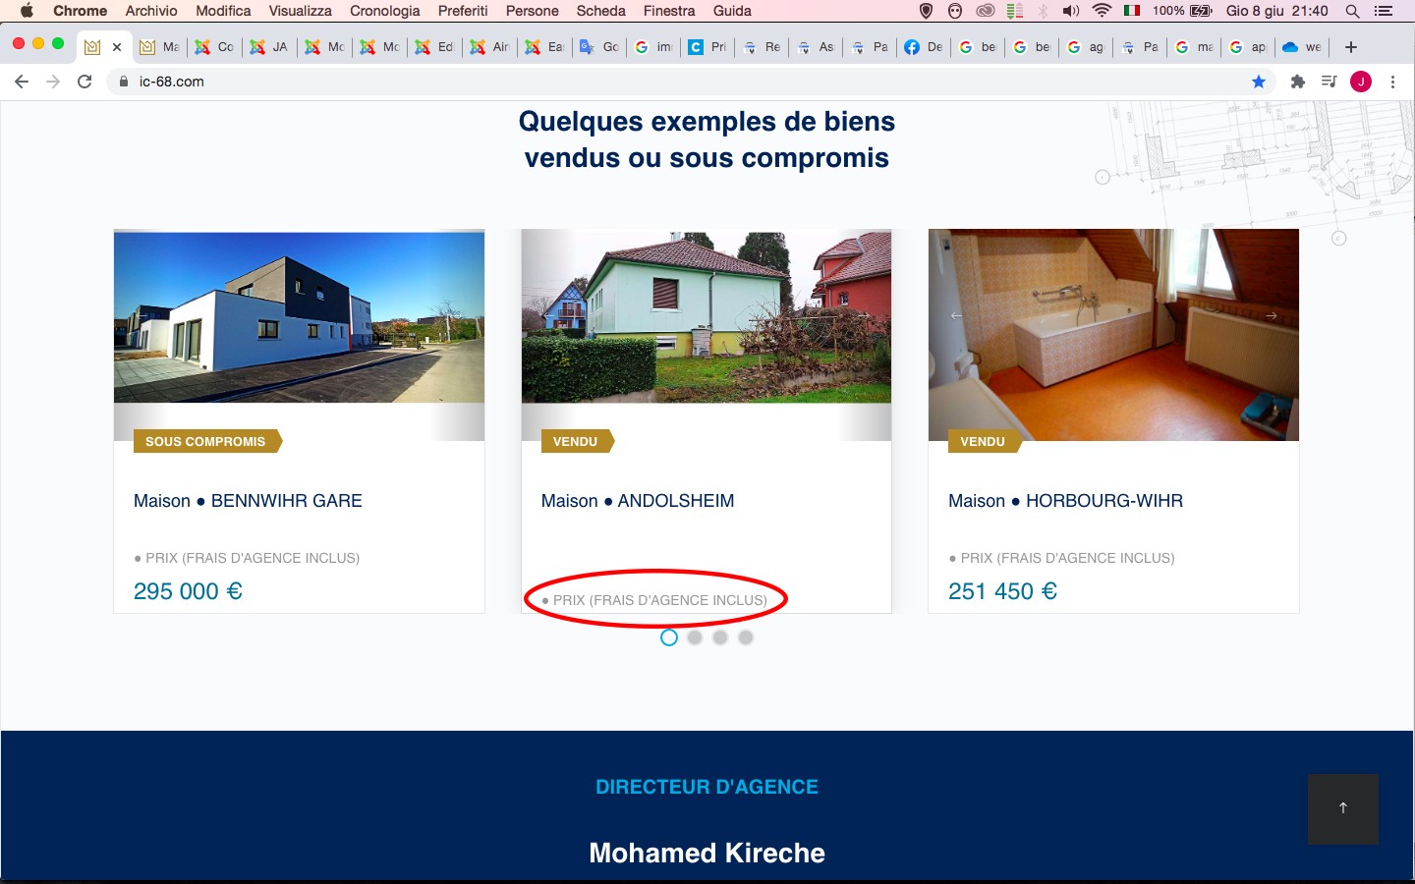Select the first carousel pagination dot
Screen dimensions: 1415x884
(669, 637)
